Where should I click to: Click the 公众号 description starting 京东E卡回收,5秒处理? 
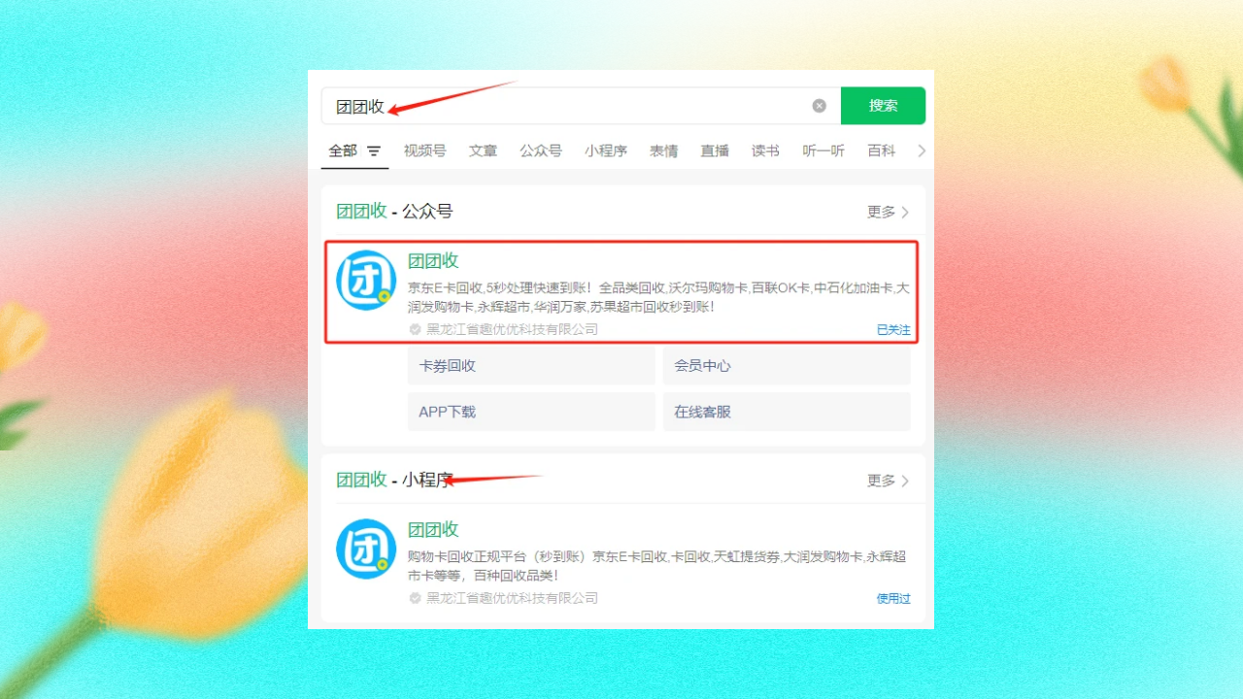coord(658,297)
